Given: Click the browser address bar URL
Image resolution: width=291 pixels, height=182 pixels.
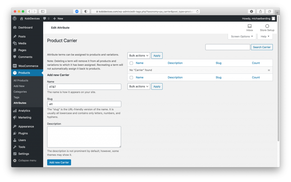Looking at the screenshot, I should click(146, 11).
